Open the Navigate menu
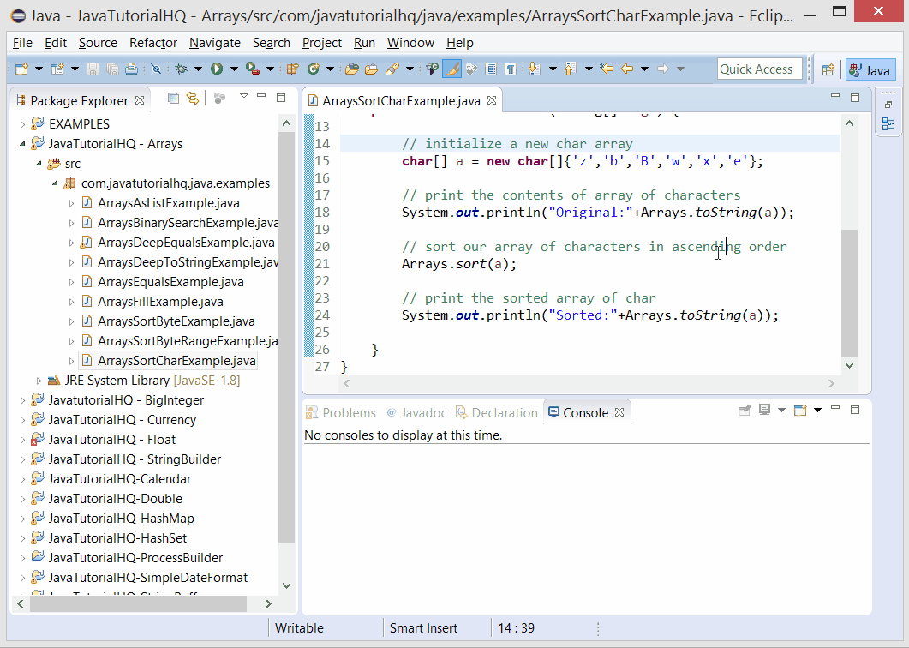 pyautogui.click(x=214, y=43)
